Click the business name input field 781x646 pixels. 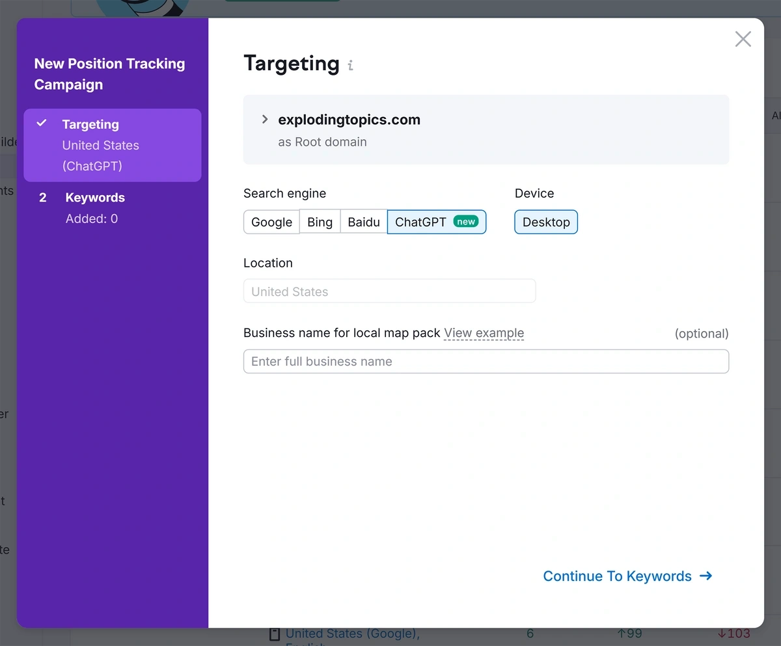click(486, 361)
